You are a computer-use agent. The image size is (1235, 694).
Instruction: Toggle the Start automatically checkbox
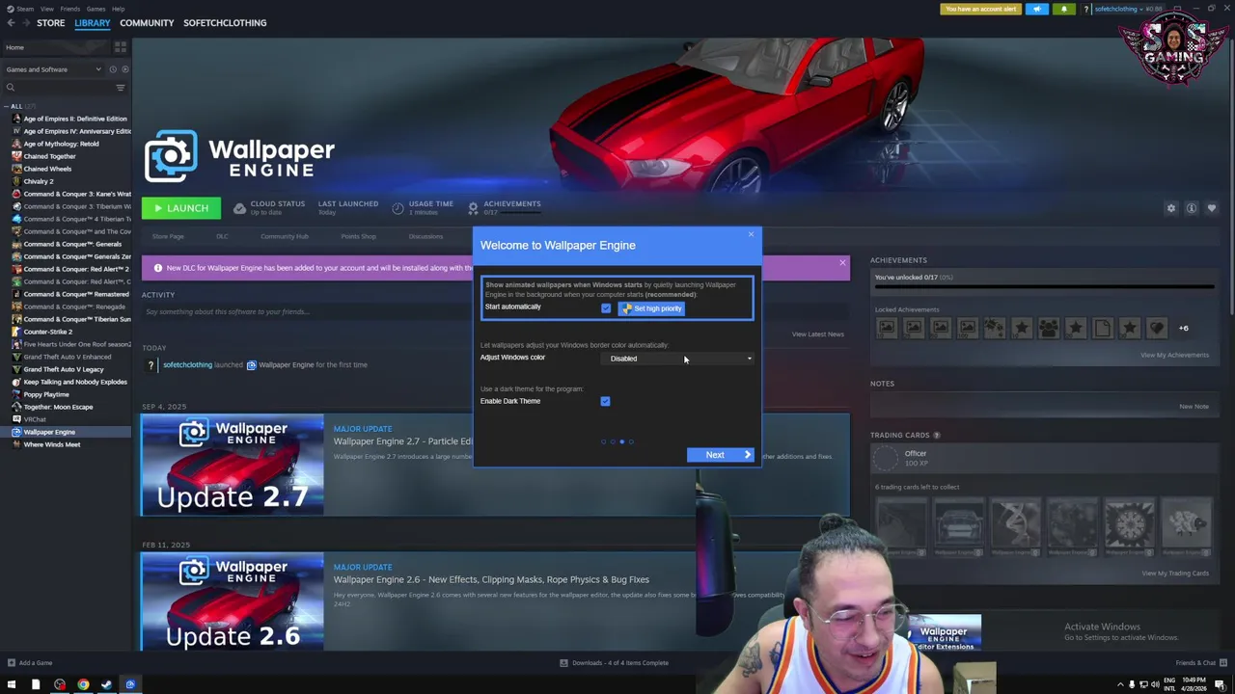click(x=606, y=308)
